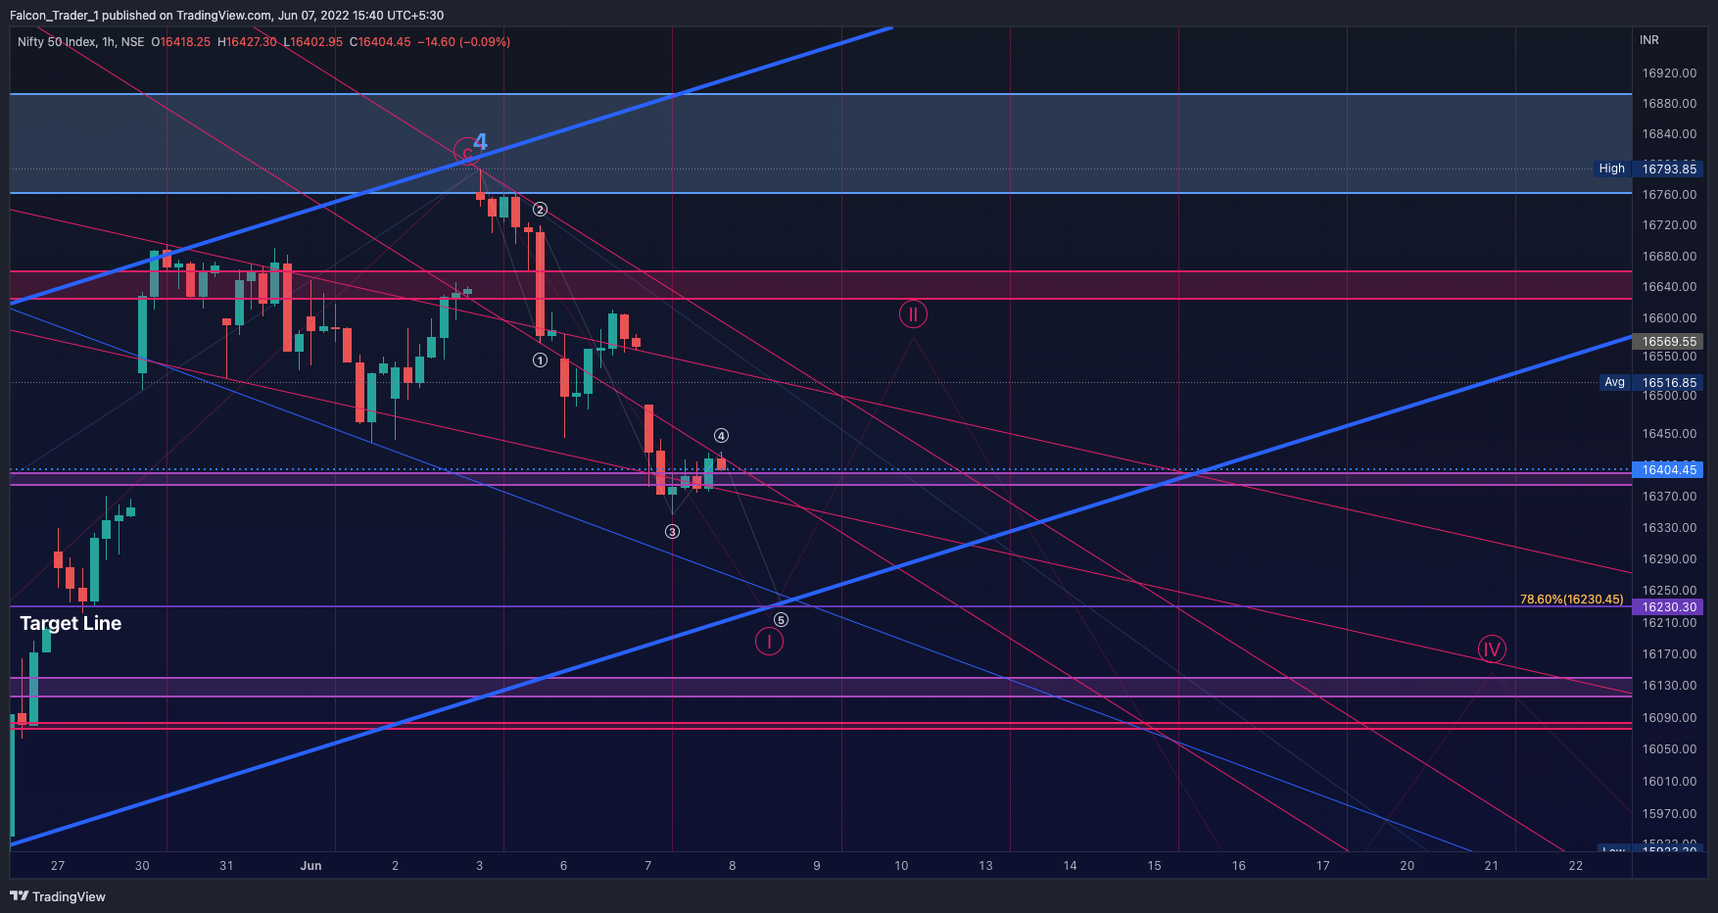
Task: Click the Open value O16418.25
Action: pos(181,42)
